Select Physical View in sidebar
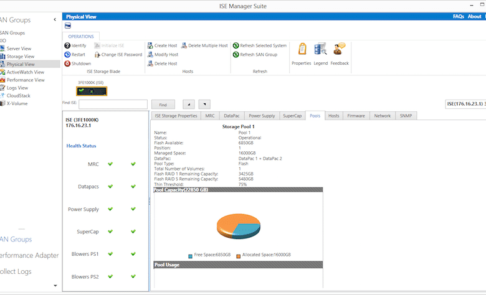The height and width of the screenshot is (295, 486). pos(21,64)
